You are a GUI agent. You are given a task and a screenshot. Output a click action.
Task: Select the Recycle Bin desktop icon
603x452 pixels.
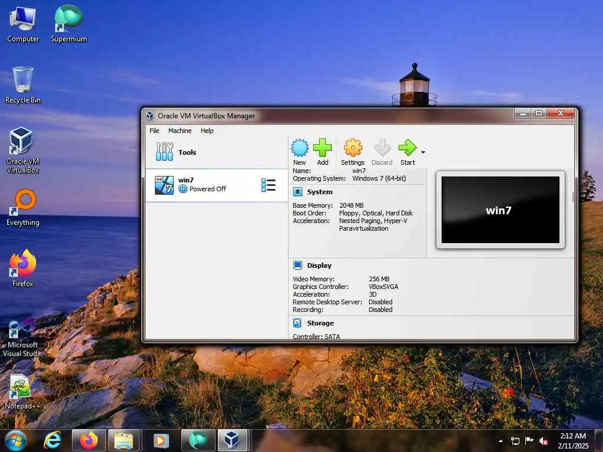(23, 85)
